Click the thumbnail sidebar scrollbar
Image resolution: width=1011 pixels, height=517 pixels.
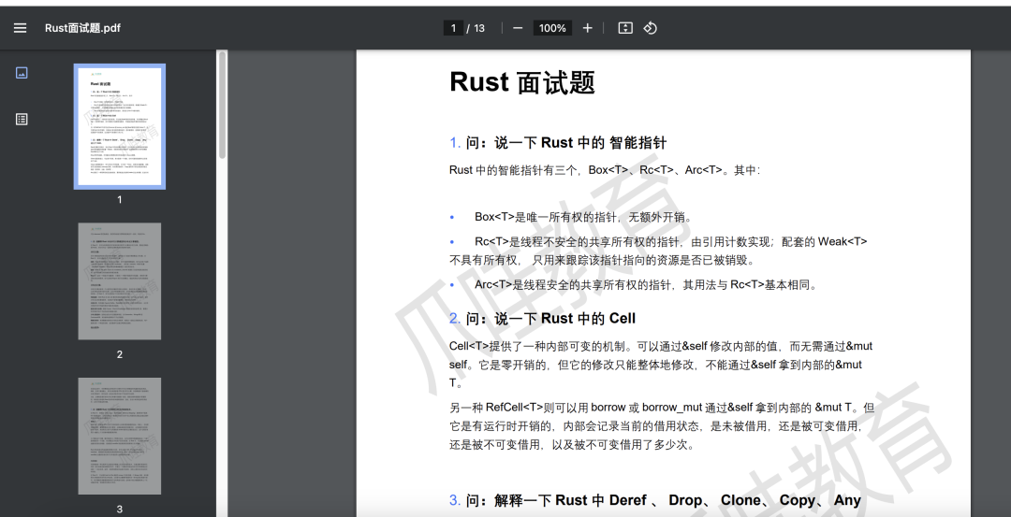click(223, 105)
